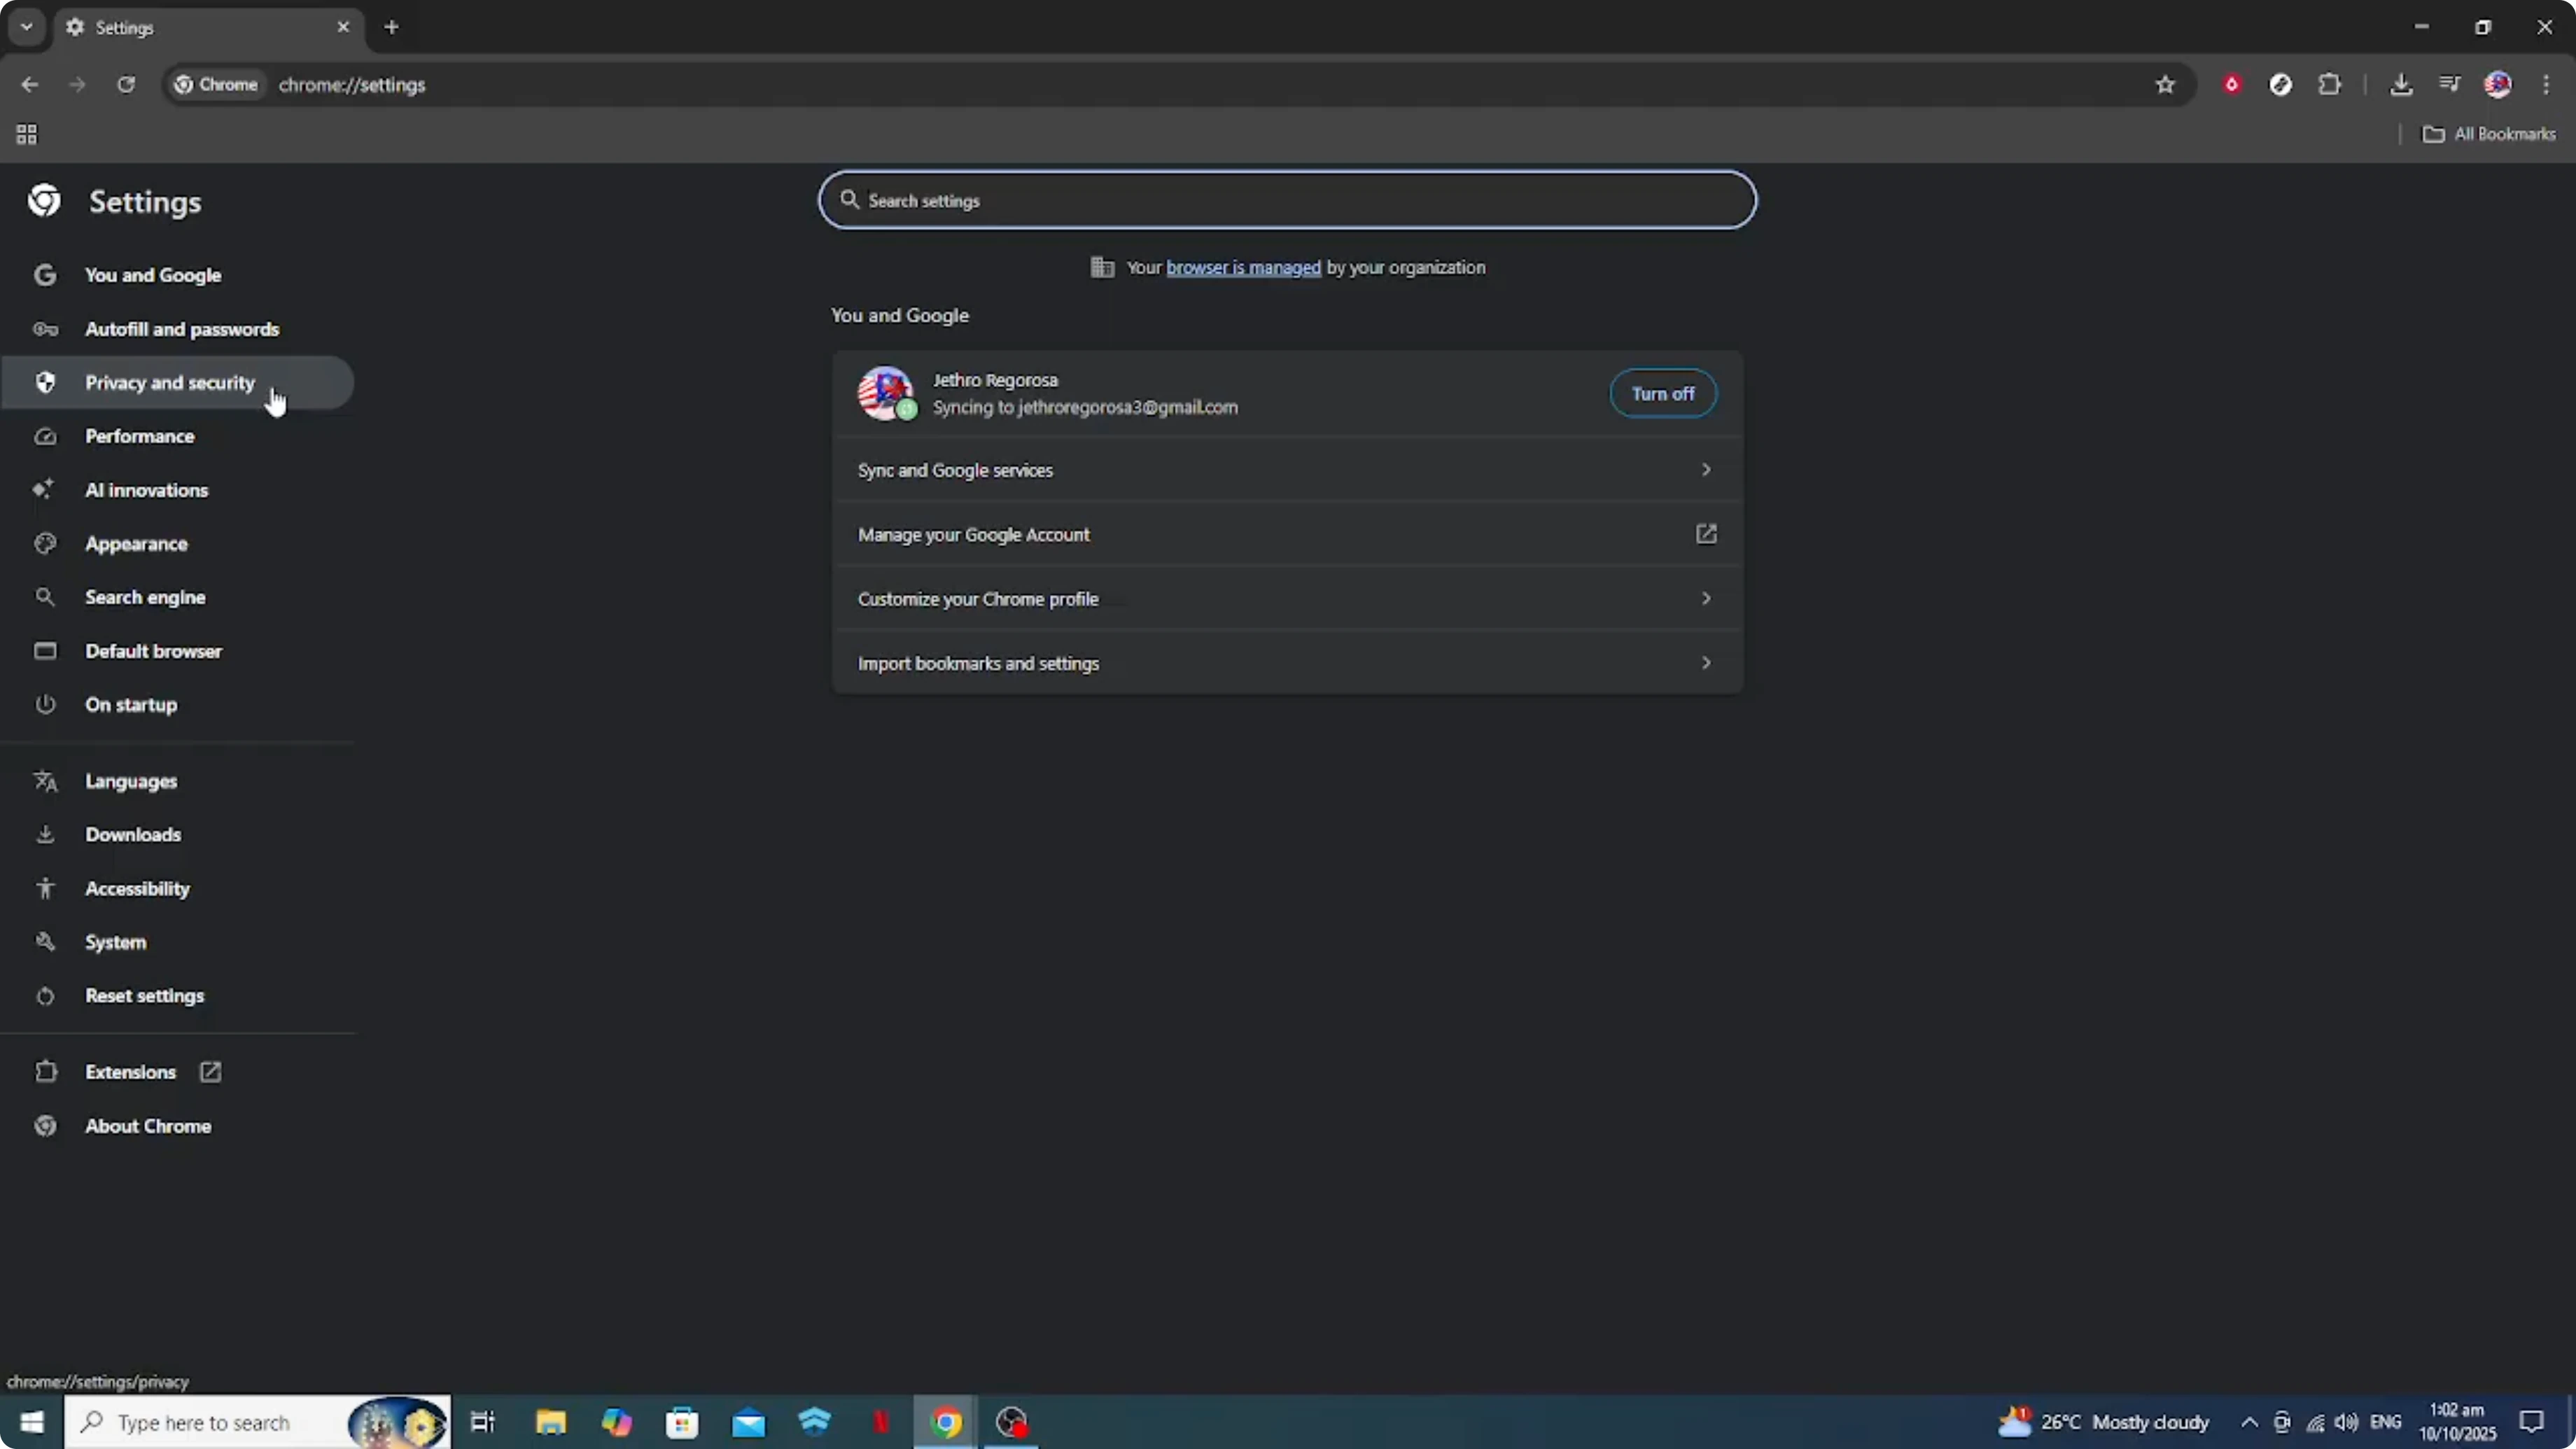Select the Appearance settings icon
Image resolution: width=2576 pixels, height=1449 pixels.
tap(45, 543)
